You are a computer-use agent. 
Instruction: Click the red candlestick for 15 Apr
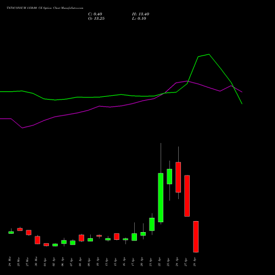coord(117,237)
